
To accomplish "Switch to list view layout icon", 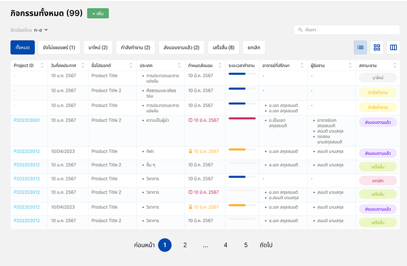I will tap(361, 47).
